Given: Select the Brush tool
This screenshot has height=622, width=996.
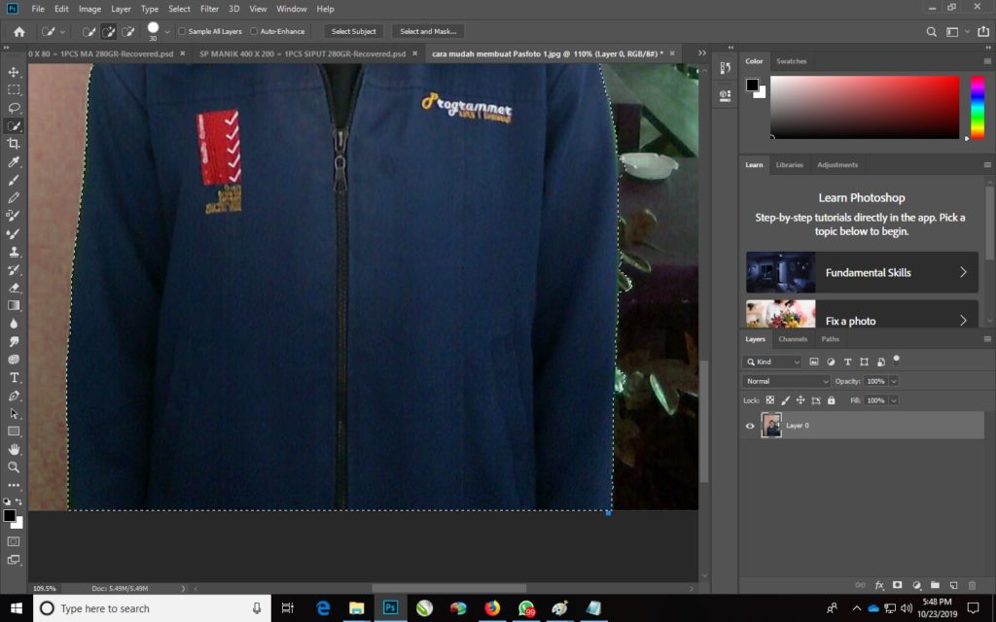Looking at the screenshot, I should pyautogui.click(x=14, y=180).
